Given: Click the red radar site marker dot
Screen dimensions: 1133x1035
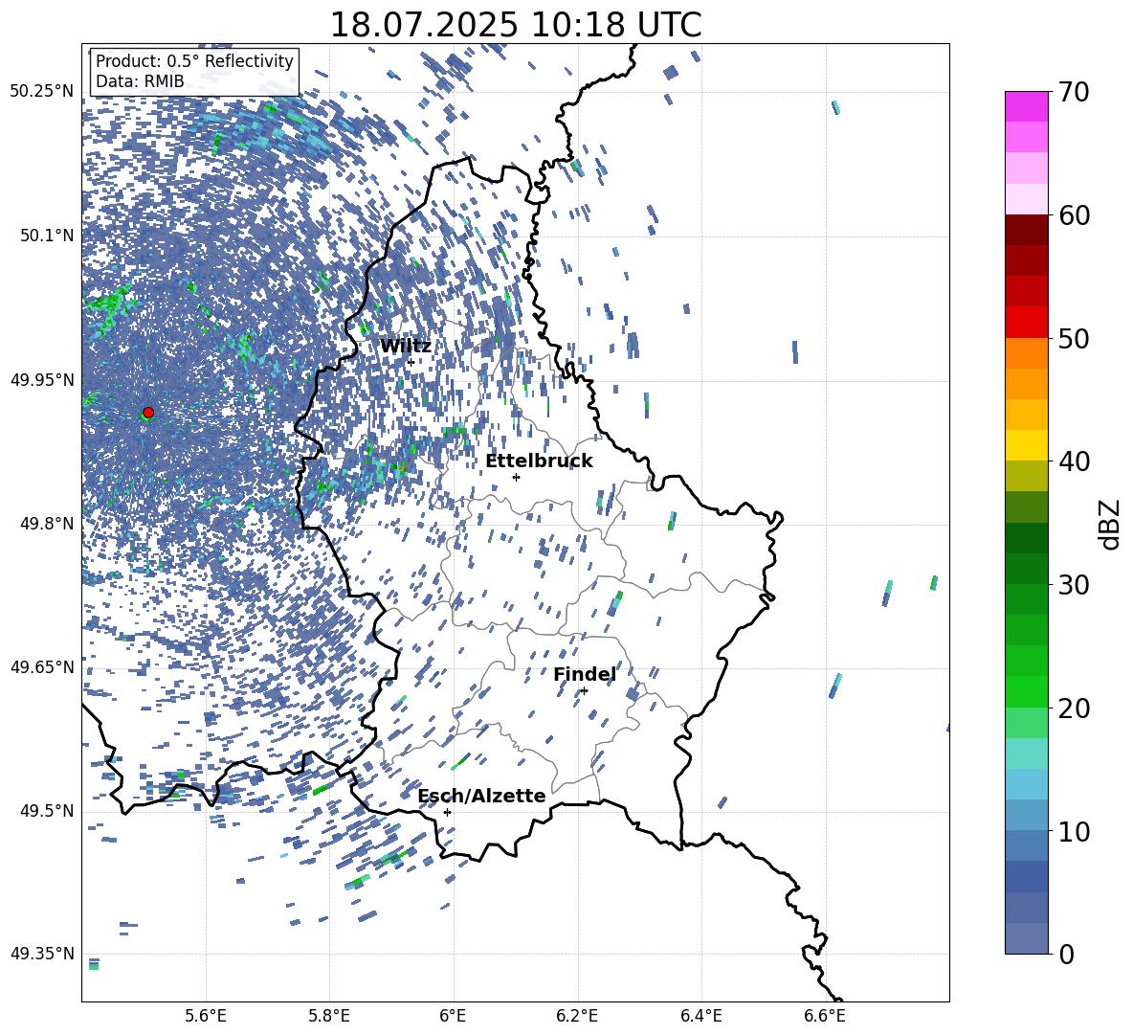Looking at the screenshot, I should click(x=148, y=413).
